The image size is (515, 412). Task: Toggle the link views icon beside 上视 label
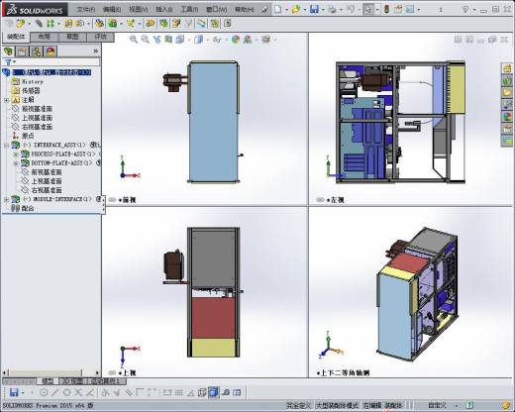[113, 372]
